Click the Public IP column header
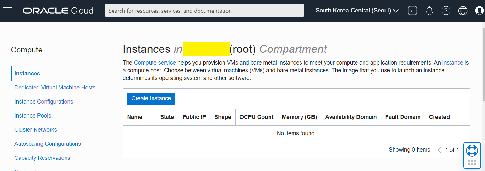 194,117
